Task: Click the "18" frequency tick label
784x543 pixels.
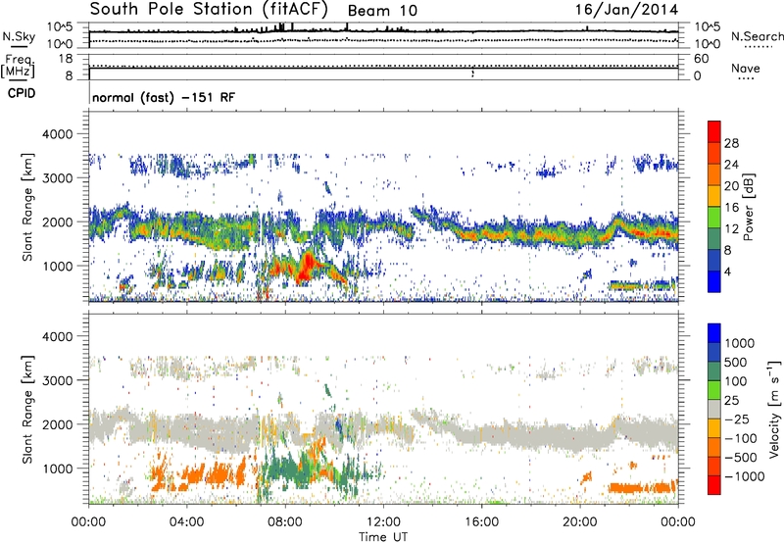Action: click(x=66, y=59)
